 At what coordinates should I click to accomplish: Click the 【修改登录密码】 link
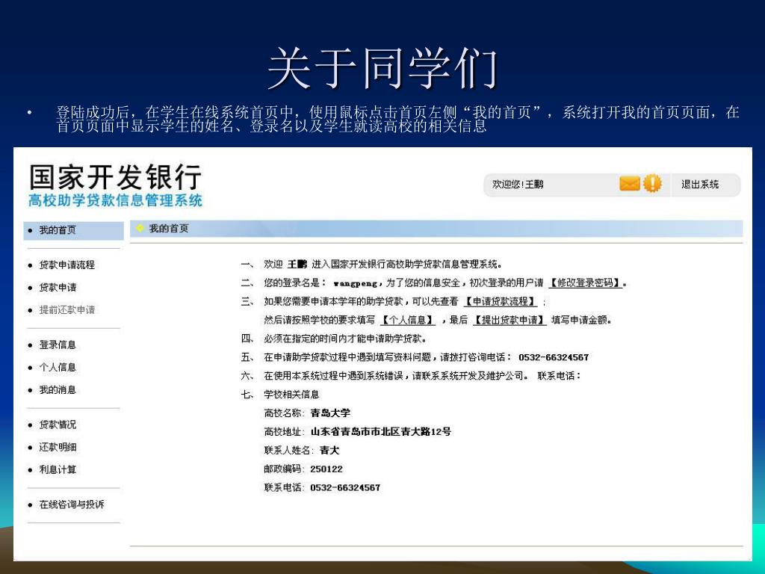(x=586, y=283)
